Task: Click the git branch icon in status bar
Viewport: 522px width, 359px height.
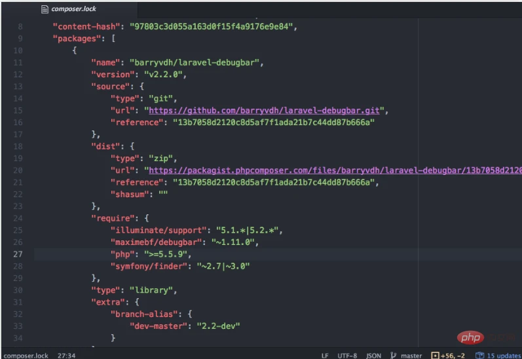Action: (394, 355)
